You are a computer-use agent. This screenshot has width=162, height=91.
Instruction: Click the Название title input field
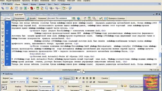[x=59, y=18]
